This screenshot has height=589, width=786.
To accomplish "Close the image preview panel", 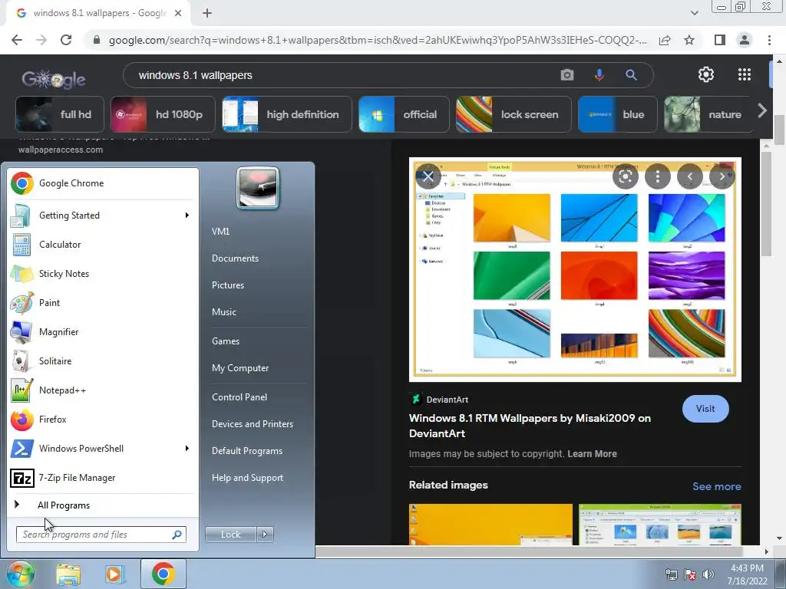I will click(x=428, y=176).
